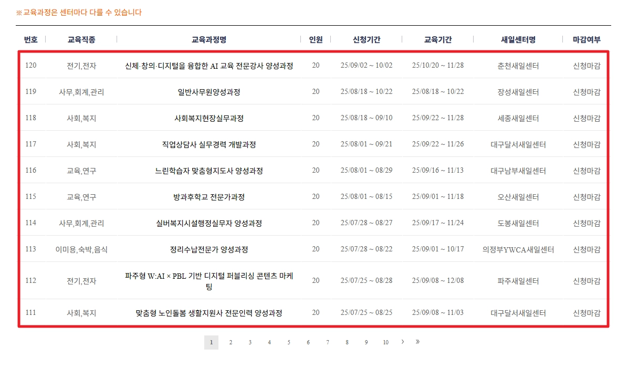Select the 번호 column header

pos(30,39)
